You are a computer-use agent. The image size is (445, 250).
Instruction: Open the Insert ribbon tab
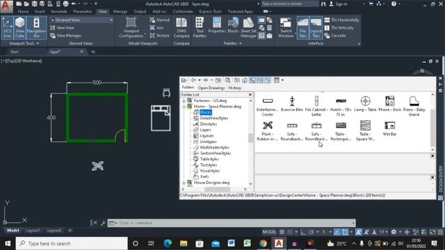(x=40, y=12)
